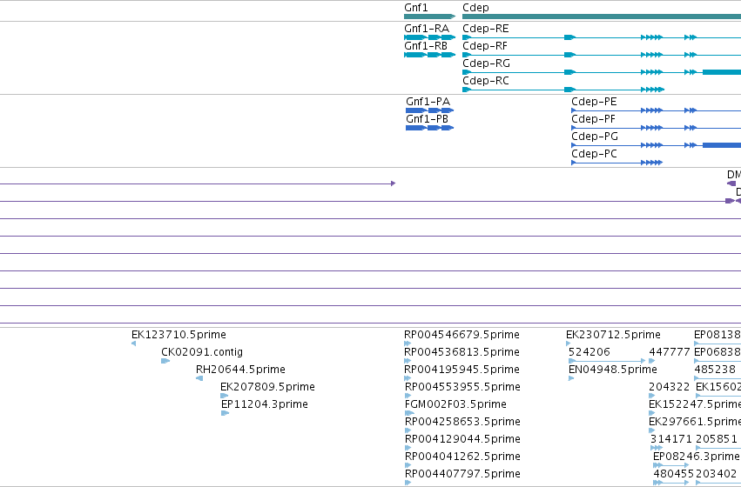Click the RP004129044.5prime label
741x487 pixels.
[462, 439]
